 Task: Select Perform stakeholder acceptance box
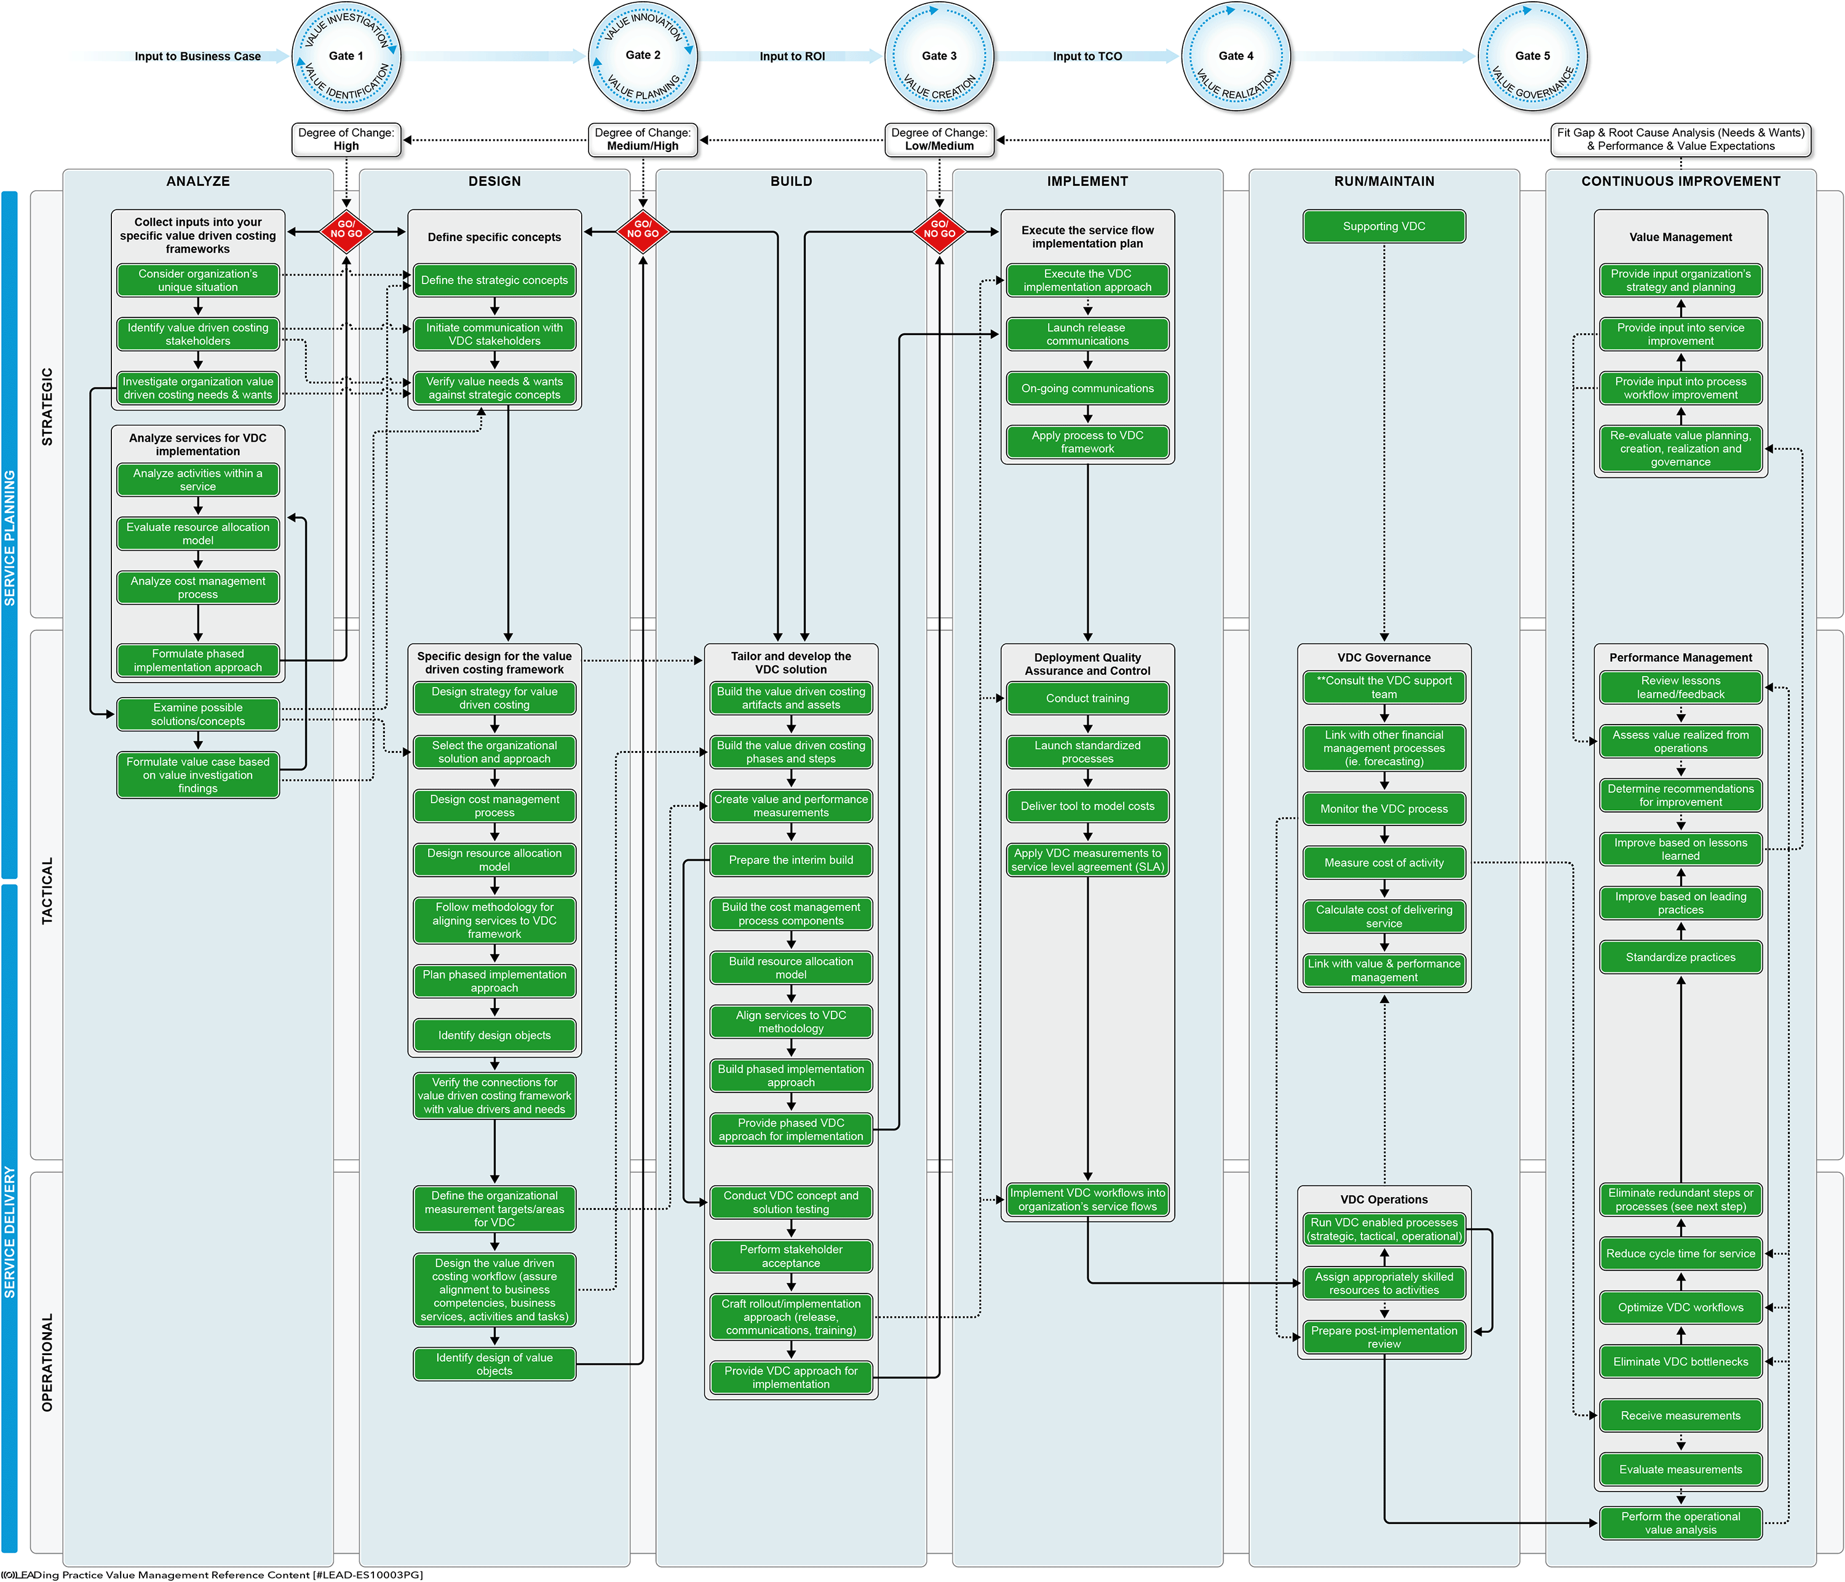coord(791,1257)
